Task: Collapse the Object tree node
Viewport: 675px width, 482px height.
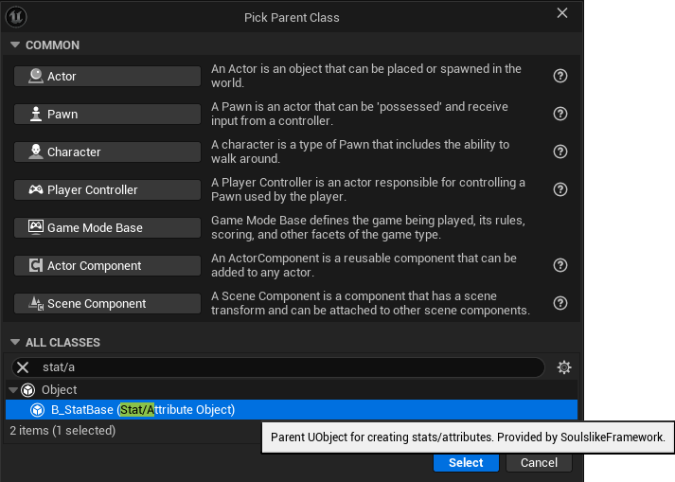Action: [12, 390]
